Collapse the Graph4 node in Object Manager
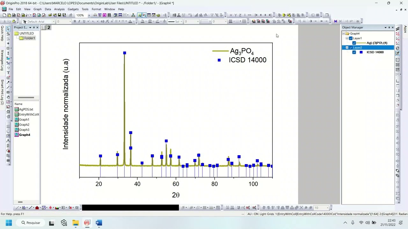Screen dimensions: 408x229 (344, 34)
